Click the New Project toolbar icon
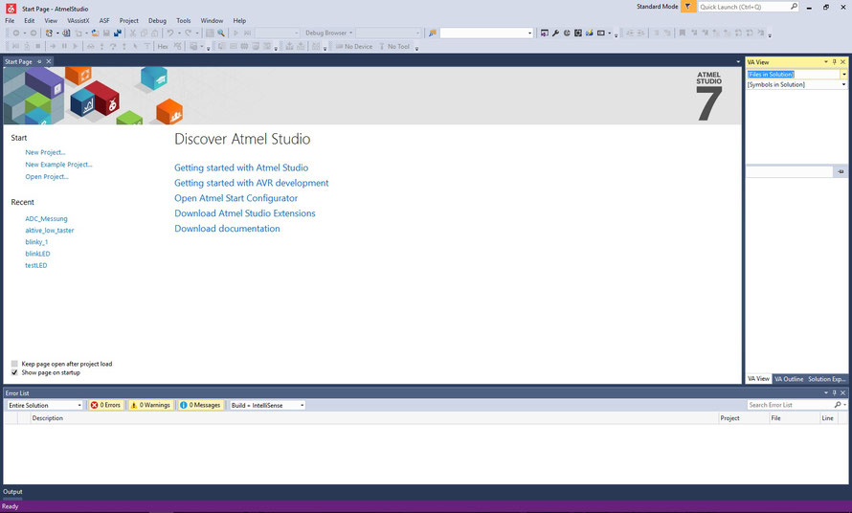The image size is (852, 513). coord(50,33)
